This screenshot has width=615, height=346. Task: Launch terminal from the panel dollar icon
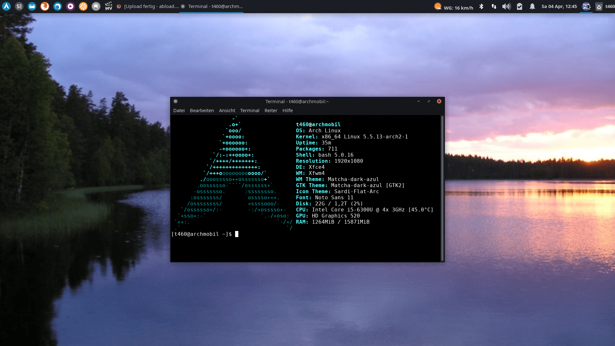click(19, 6)
